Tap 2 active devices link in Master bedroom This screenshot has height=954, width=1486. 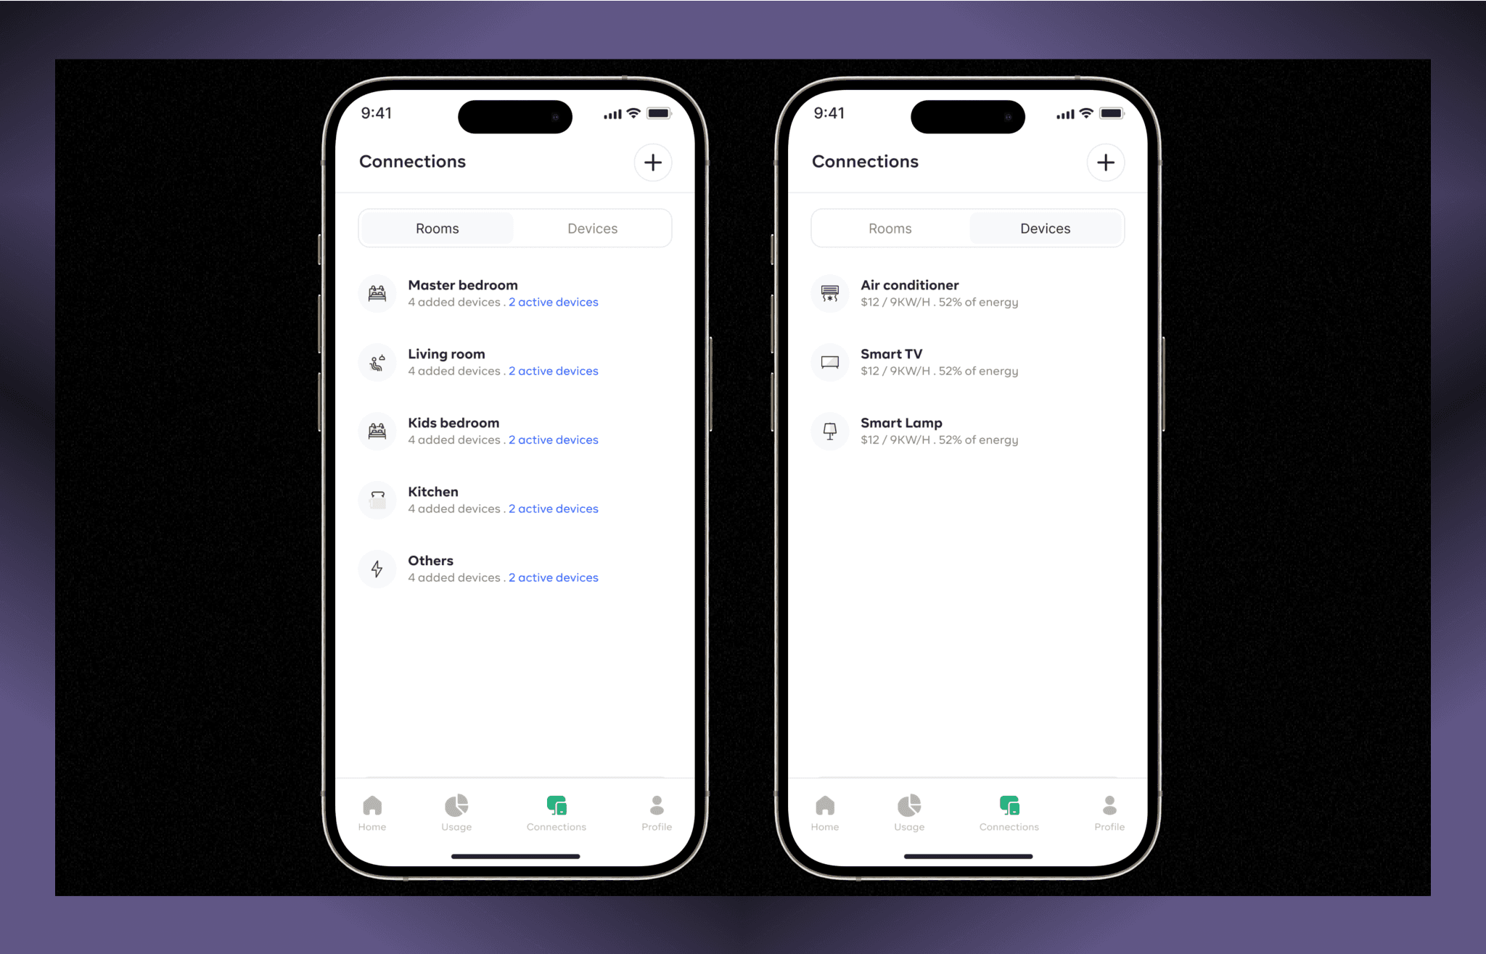pos(552,302)
